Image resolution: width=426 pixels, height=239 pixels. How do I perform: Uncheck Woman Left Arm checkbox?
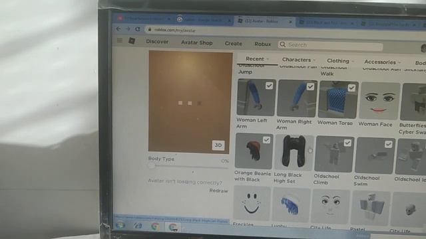point(269,86)
